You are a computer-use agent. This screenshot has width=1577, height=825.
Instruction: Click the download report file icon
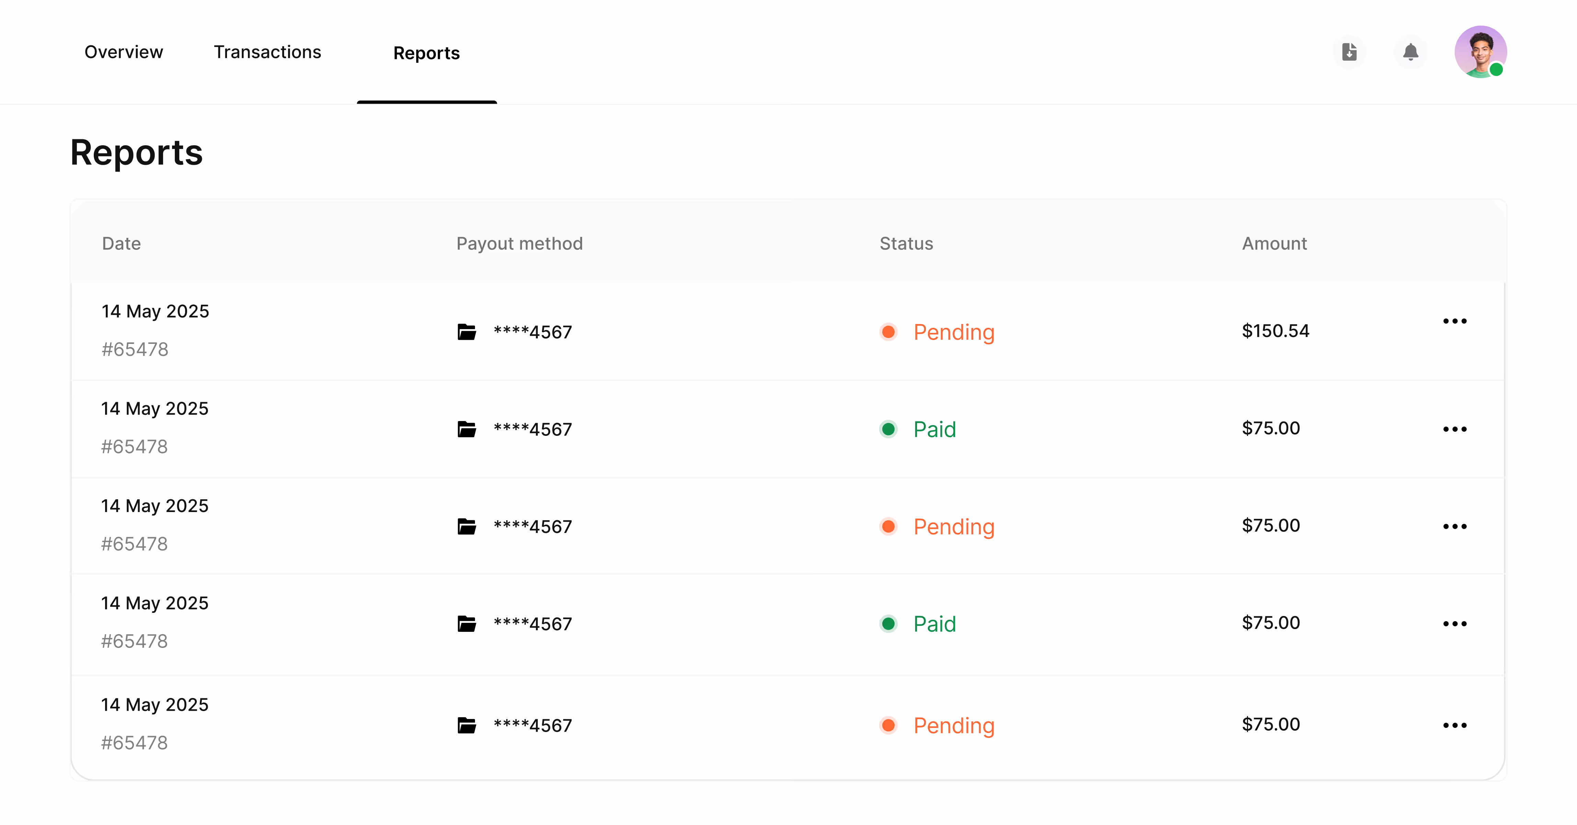(1349, 52)
